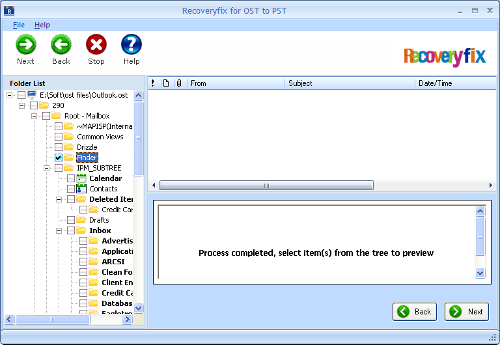Collapse the Outlook.ost root node
The width and height of the screenshot is (500, 345).
[x=9, y=95]
